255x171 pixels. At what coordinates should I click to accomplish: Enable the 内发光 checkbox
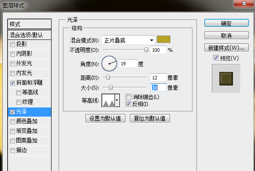[x=12, y=73]
